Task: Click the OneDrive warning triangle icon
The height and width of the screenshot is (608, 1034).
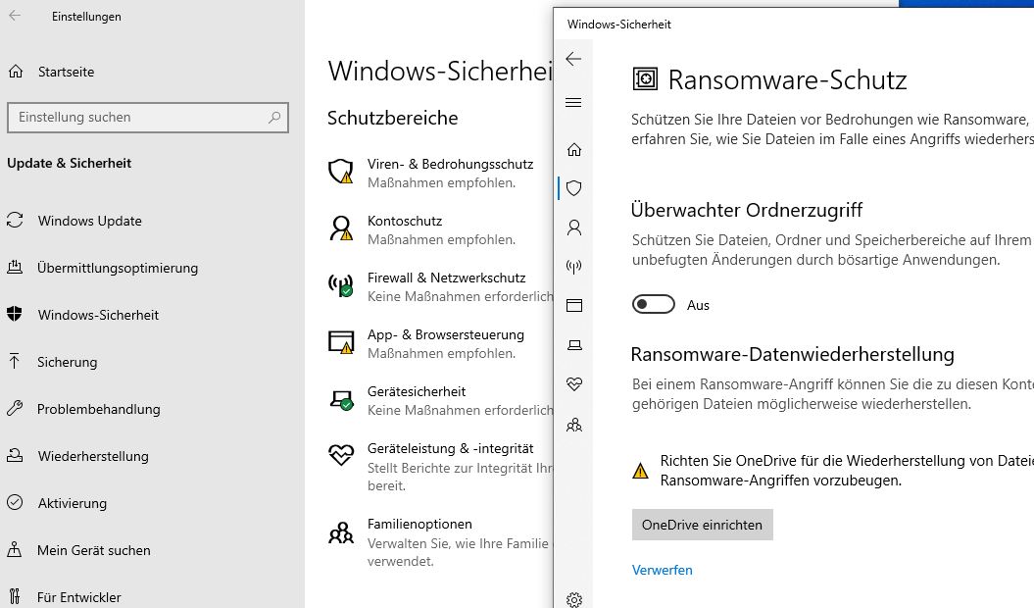Action: [640, 471]
